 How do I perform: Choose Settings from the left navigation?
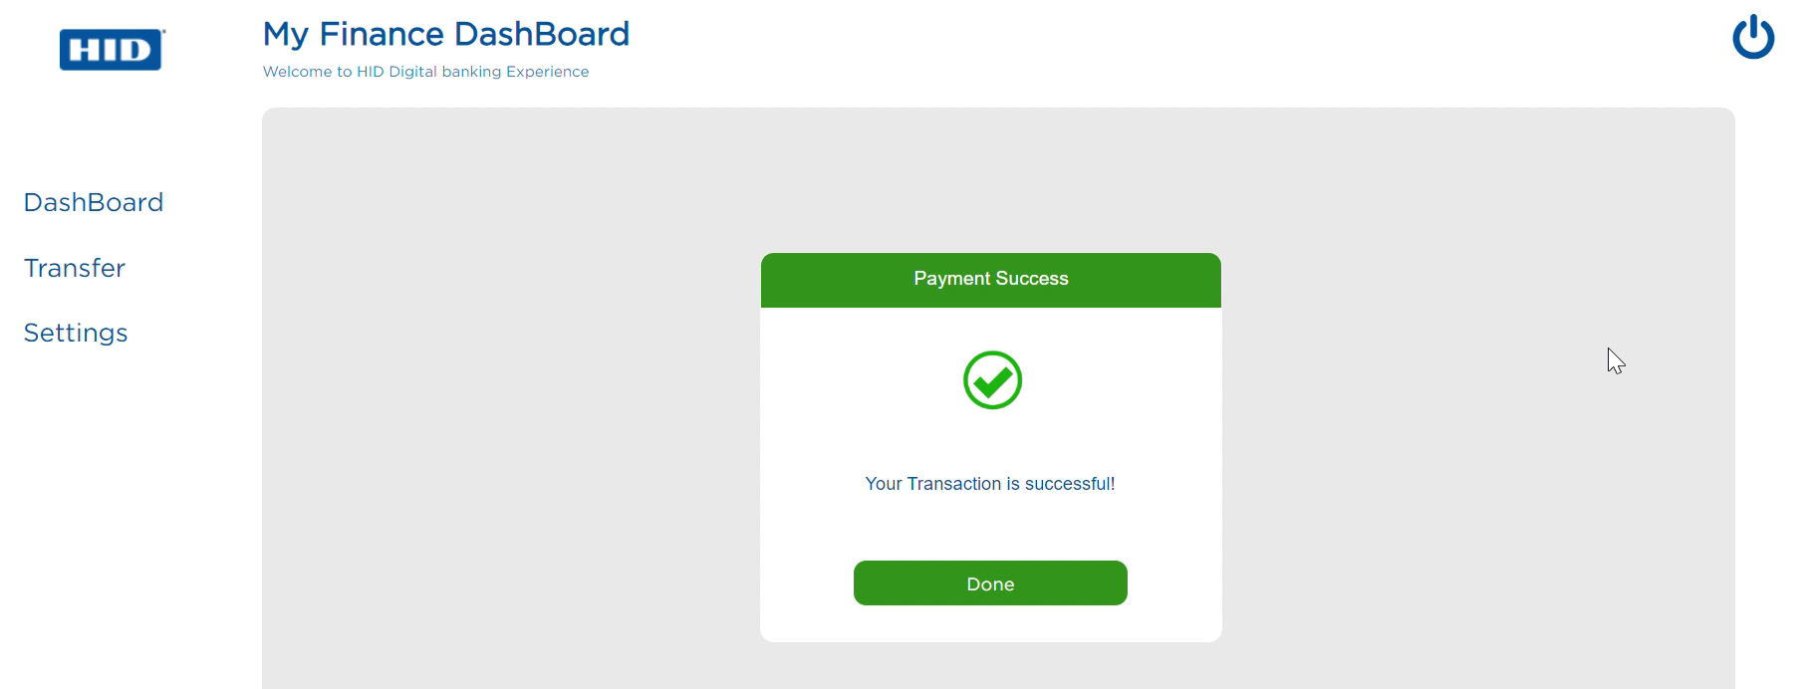click(x=75, y=333)
